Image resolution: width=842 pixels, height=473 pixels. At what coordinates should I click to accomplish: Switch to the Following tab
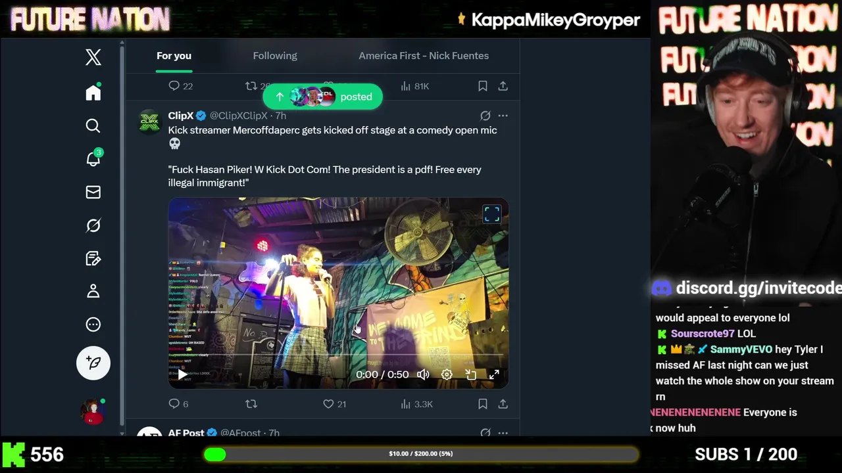(275, 56)
